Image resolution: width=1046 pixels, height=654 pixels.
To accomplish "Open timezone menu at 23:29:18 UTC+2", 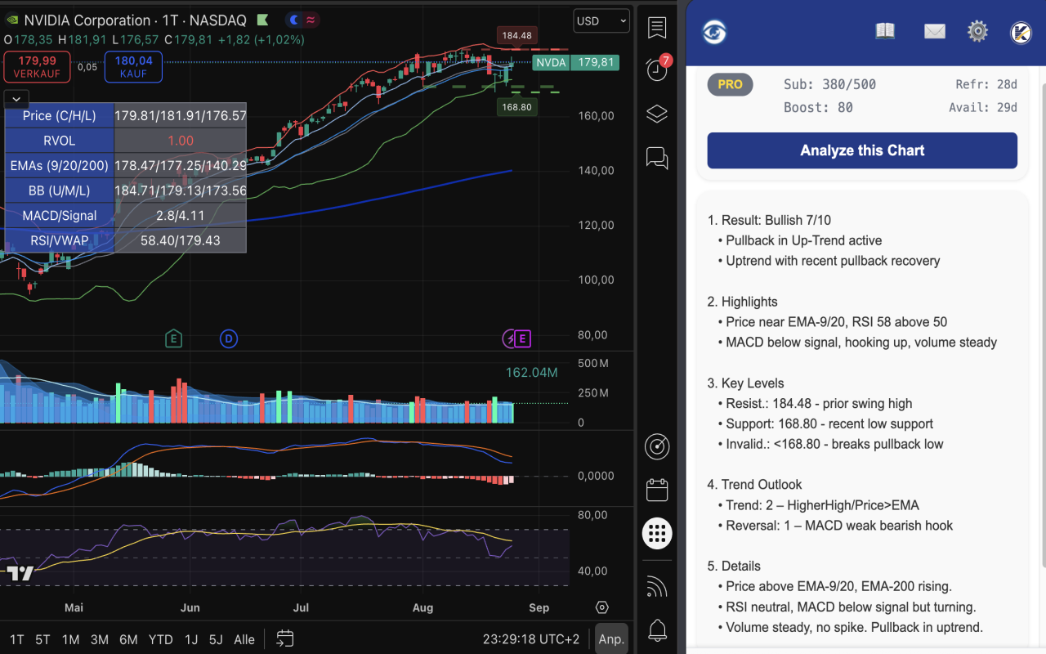I will pos(531,639).
